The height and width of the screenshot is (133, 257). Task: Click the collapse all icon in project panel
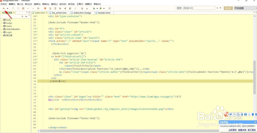[22, 16]
